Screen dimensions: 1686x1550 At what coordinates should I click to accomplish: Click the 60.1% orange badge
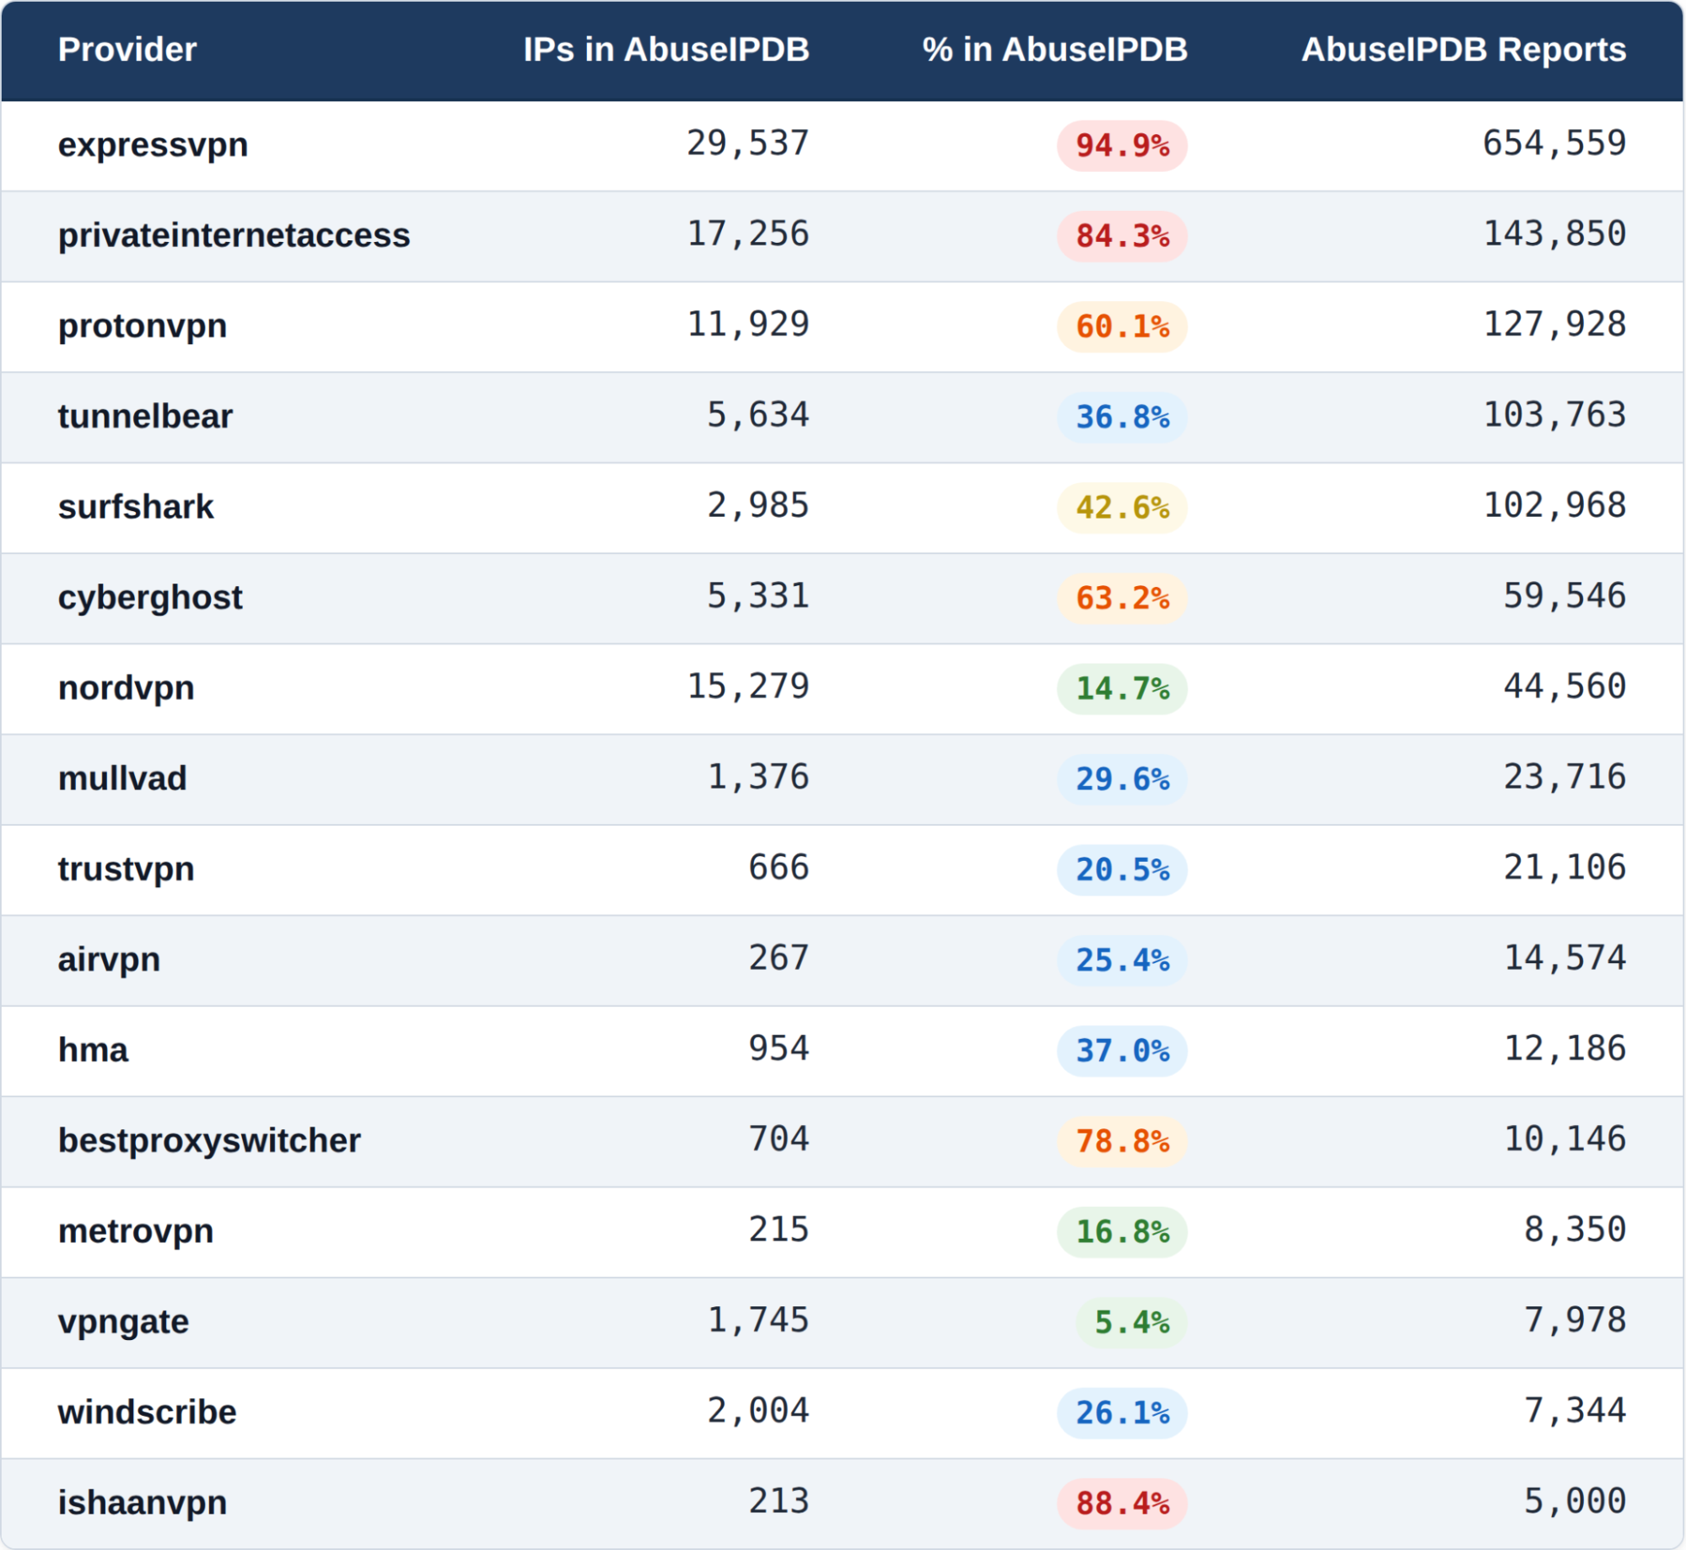tap(1122, 327)
